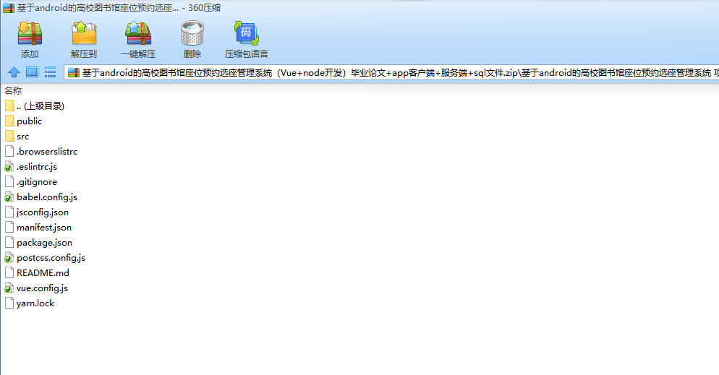Click the archive path address field
Image resolution: width=719 pixels, height=375 pixels.
click(391, 72)
